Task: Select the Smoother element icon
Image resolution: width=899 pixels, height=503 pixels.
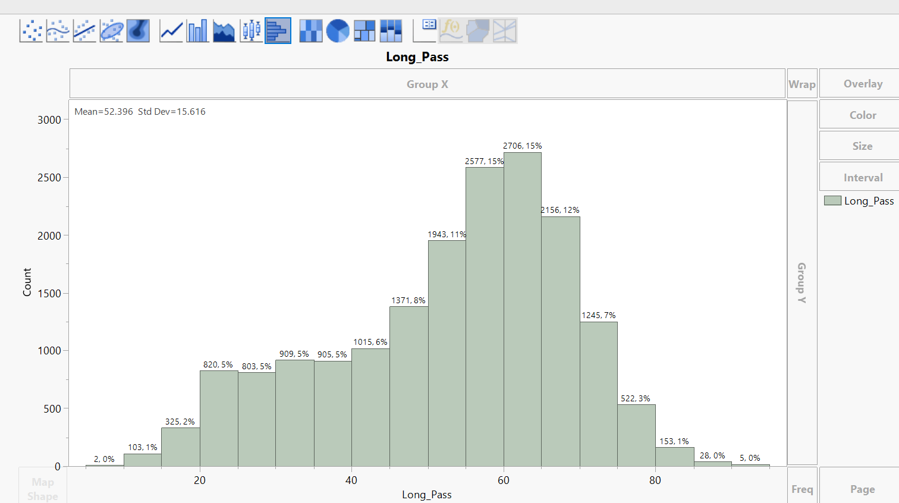Action: tap(58, 30)
